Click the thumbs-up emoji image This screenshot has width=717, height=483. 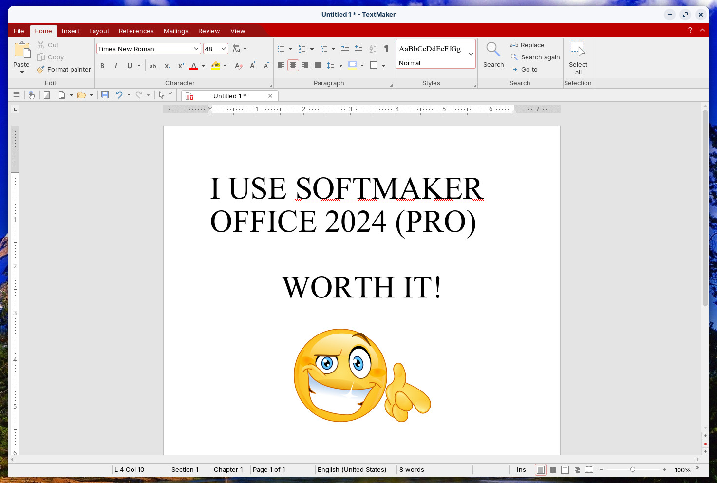point(362,375)
